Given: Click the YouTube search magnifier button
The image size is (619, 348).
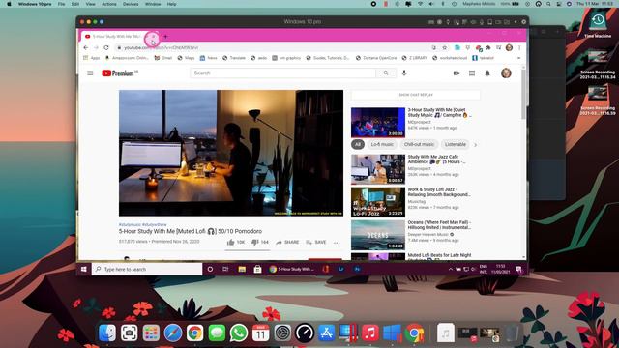Looking at the screenshot, I should (x=386, y=73).
